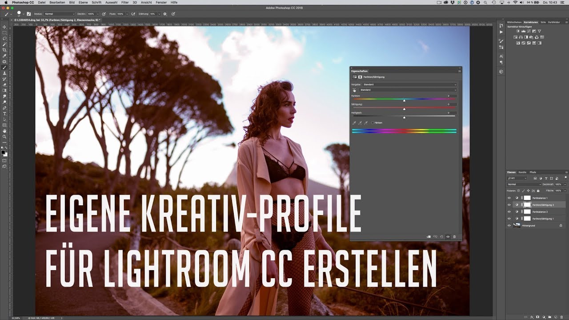Open the Deckkraft opacity dropdown in Layers
Screen dimensions: 569x320
(565, 184)
